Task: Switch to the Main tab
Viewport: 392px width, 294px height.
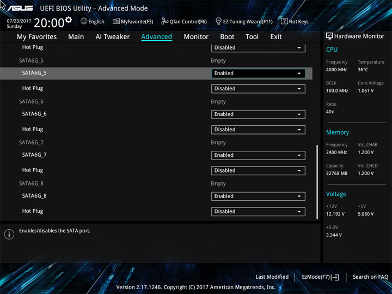Action: pos(76,37)
